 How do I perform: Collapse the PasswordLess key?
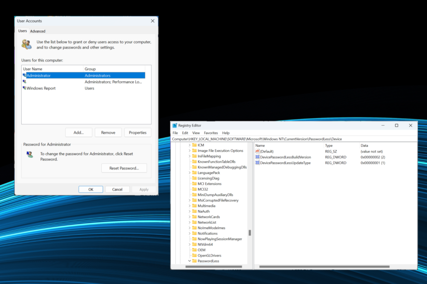(189, 261)
